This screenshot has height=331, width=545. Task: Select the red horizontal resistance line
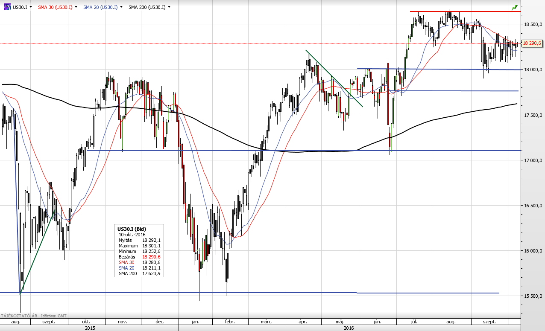pyautogui.click(x=466, y=12)
